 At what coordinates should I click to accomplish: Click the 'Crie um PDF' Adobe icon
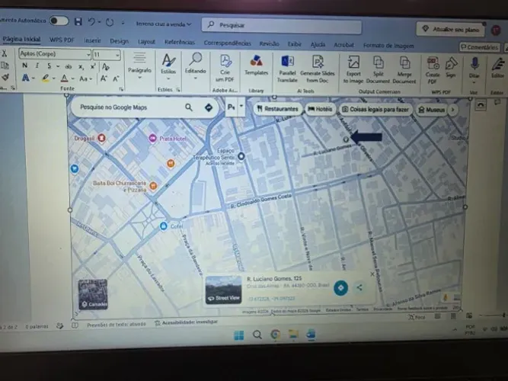225,69
